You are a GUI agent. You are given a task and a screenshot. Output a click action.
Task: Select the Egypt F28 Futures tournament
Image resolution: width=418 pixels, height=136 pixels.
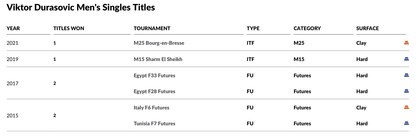click(154, 91)
